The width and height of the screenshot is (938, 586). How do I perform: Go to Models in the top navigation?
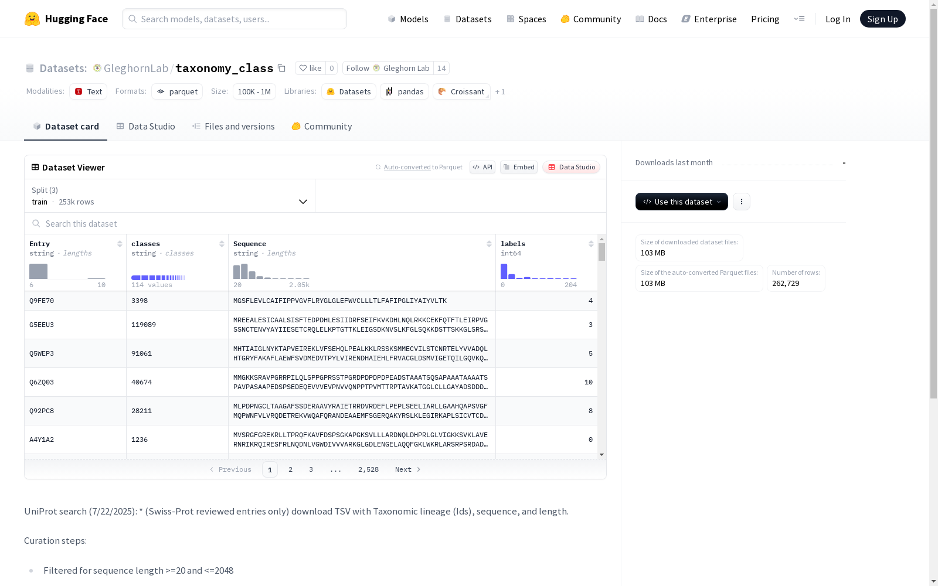[x=408, y=19]
